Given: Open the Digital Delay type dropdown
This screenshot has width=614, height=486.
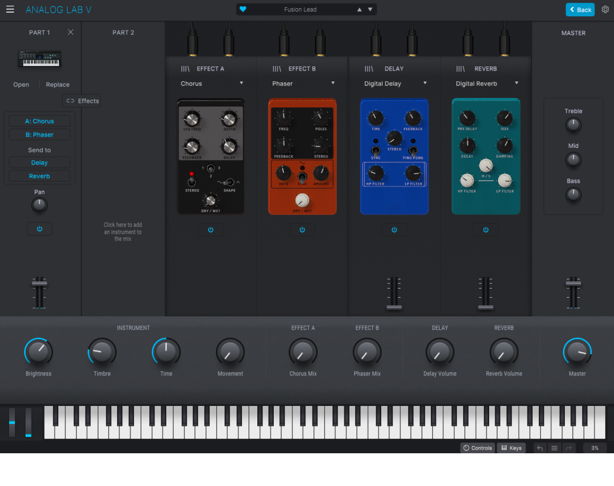Looking at the screenshot, I should coord(396,83).
